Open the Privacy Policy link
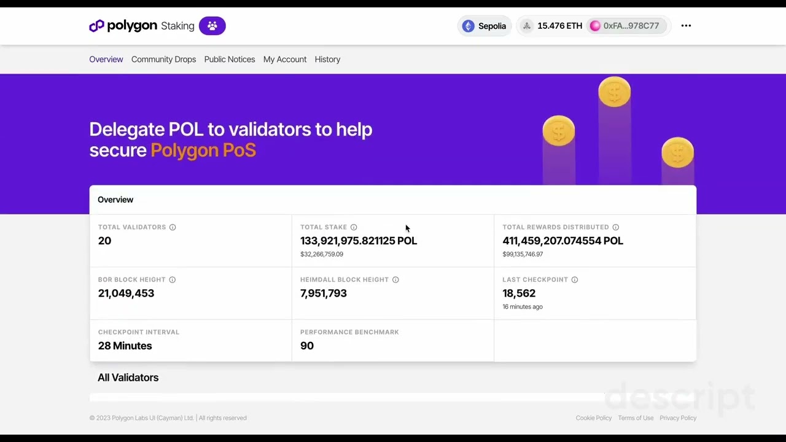 [x=678, y=418]
